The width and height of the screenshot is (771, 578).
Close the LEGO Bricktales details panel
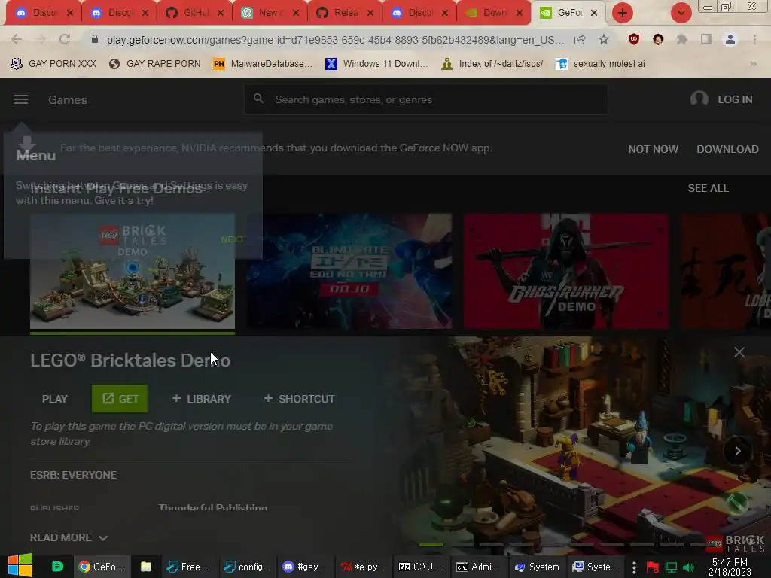point(739,352)
